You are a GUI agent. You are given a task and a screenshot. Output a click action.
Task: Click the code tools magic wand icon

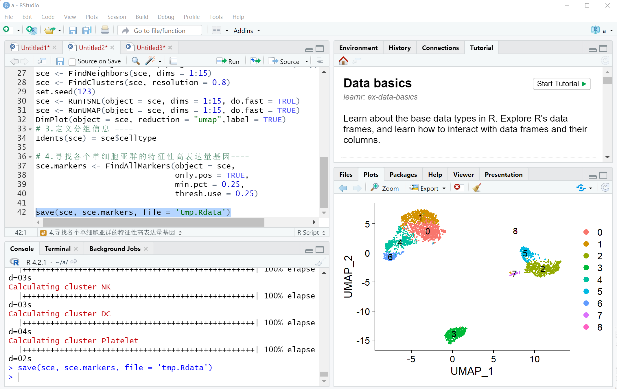[x=150, y=61]
